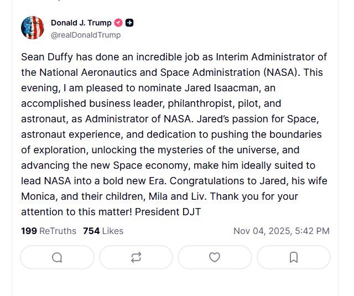View the 199 ReTruths list
The height and width of the screenshot is (296, 354).
[x=49, y=231]
